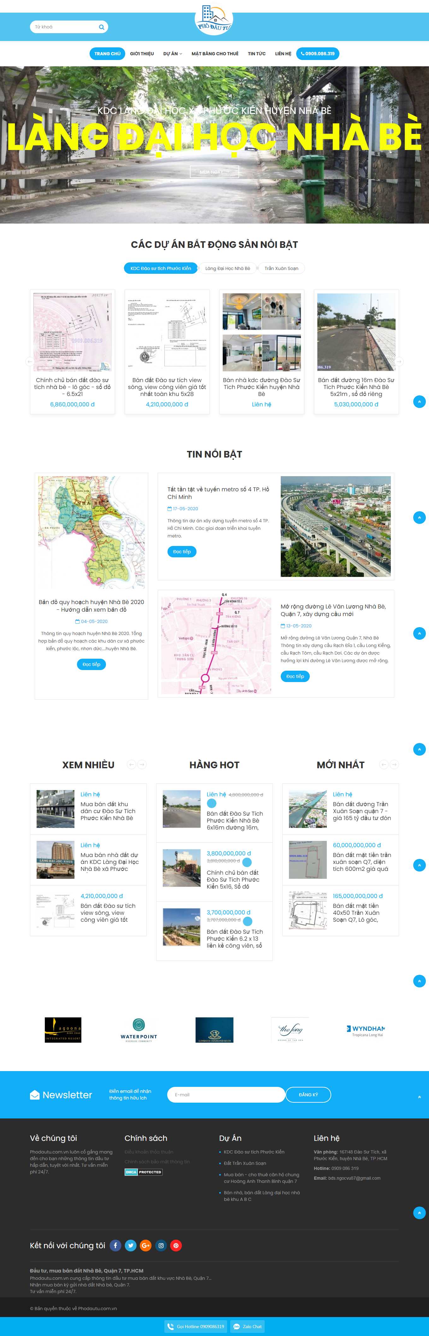This screenshot has height=1336, width=429.
Task: Click previous arrow in featured projects carousel
Action: tap(30, 362)
